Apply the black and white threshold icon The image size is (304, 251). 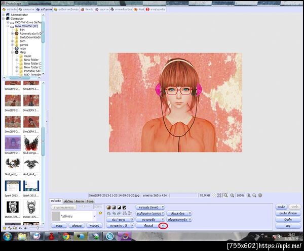click(x=119, y=208)
